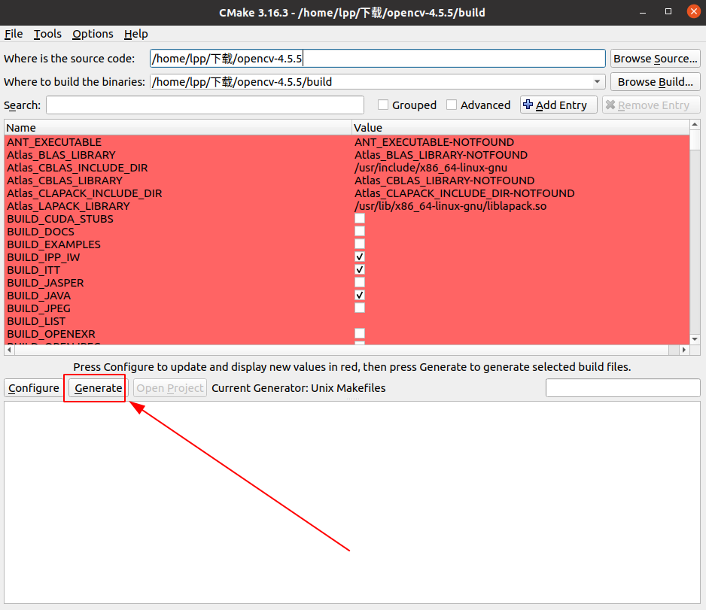Click horizontal scroll left arrow
Screen dimensions: 706x610
point(10,350)
